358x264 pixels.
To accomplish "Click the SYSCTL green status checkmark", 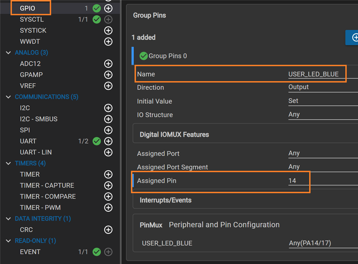I will [x=97, y=19].
